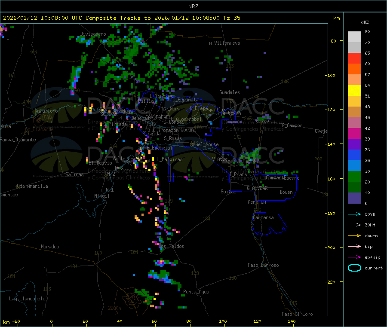Pick the orange 57-60 dBZ swatch
Viewport: 387px width, 327px height.
354,69
